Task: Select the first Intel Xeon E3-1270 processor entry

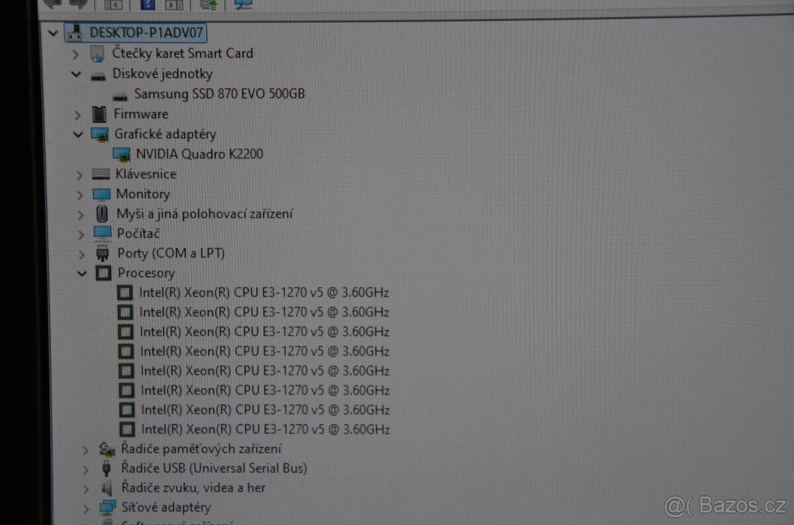Action: click(263, 292)
